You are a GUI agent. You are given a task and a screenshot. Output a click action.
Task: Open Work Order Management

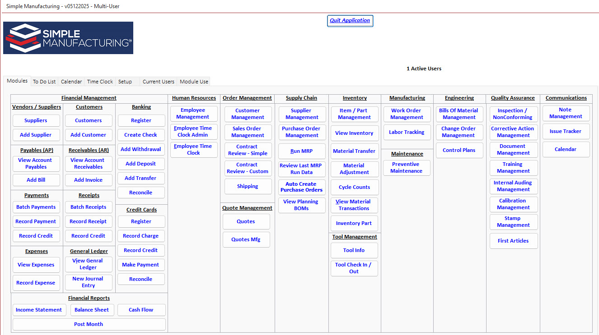pos(407,114)
